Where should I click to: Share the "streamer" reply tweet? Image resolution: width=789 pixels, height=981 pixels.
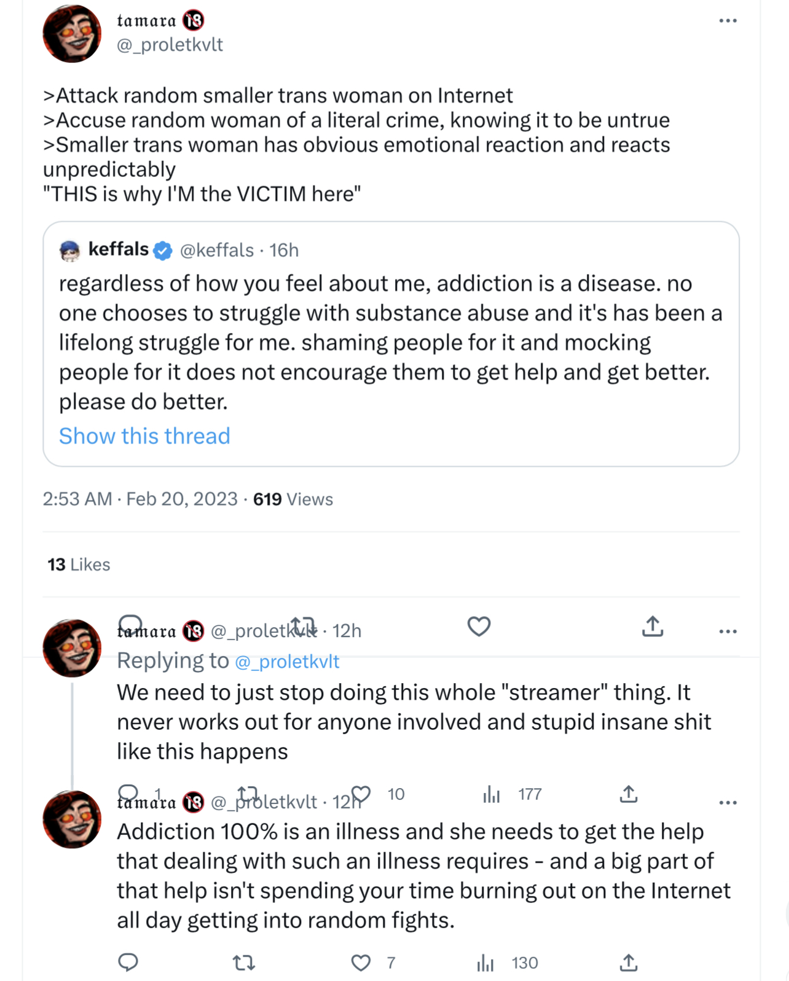tap(629, 794)
